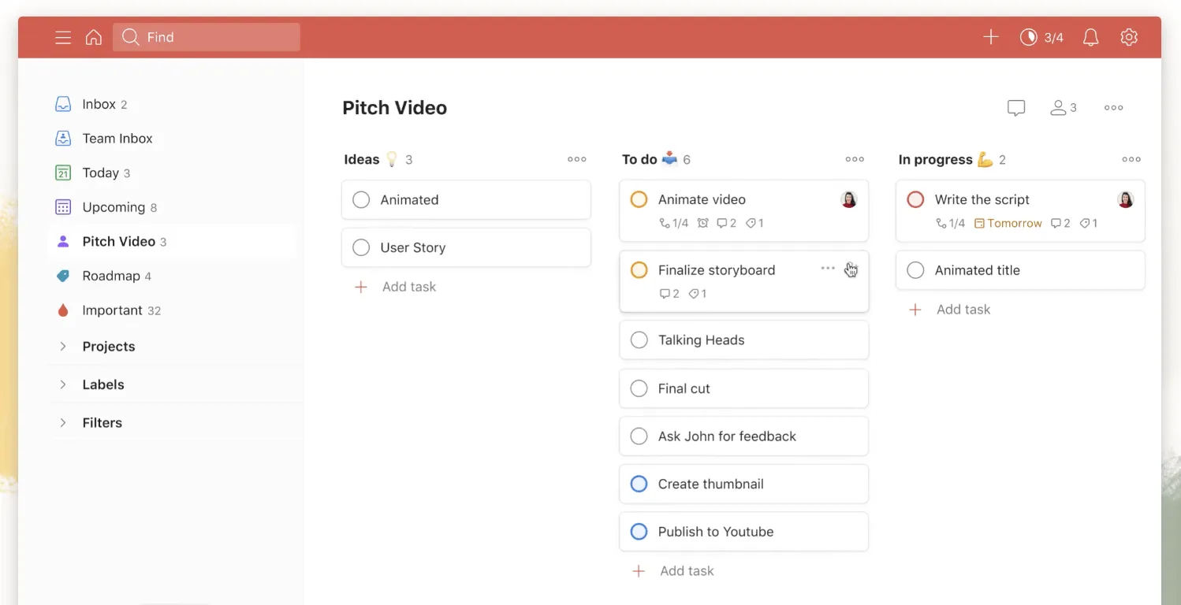Expand the Projects section

click(63, 347)
